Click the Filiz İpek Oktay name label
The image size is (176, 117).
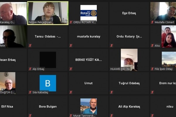click(x=164, y=69)
